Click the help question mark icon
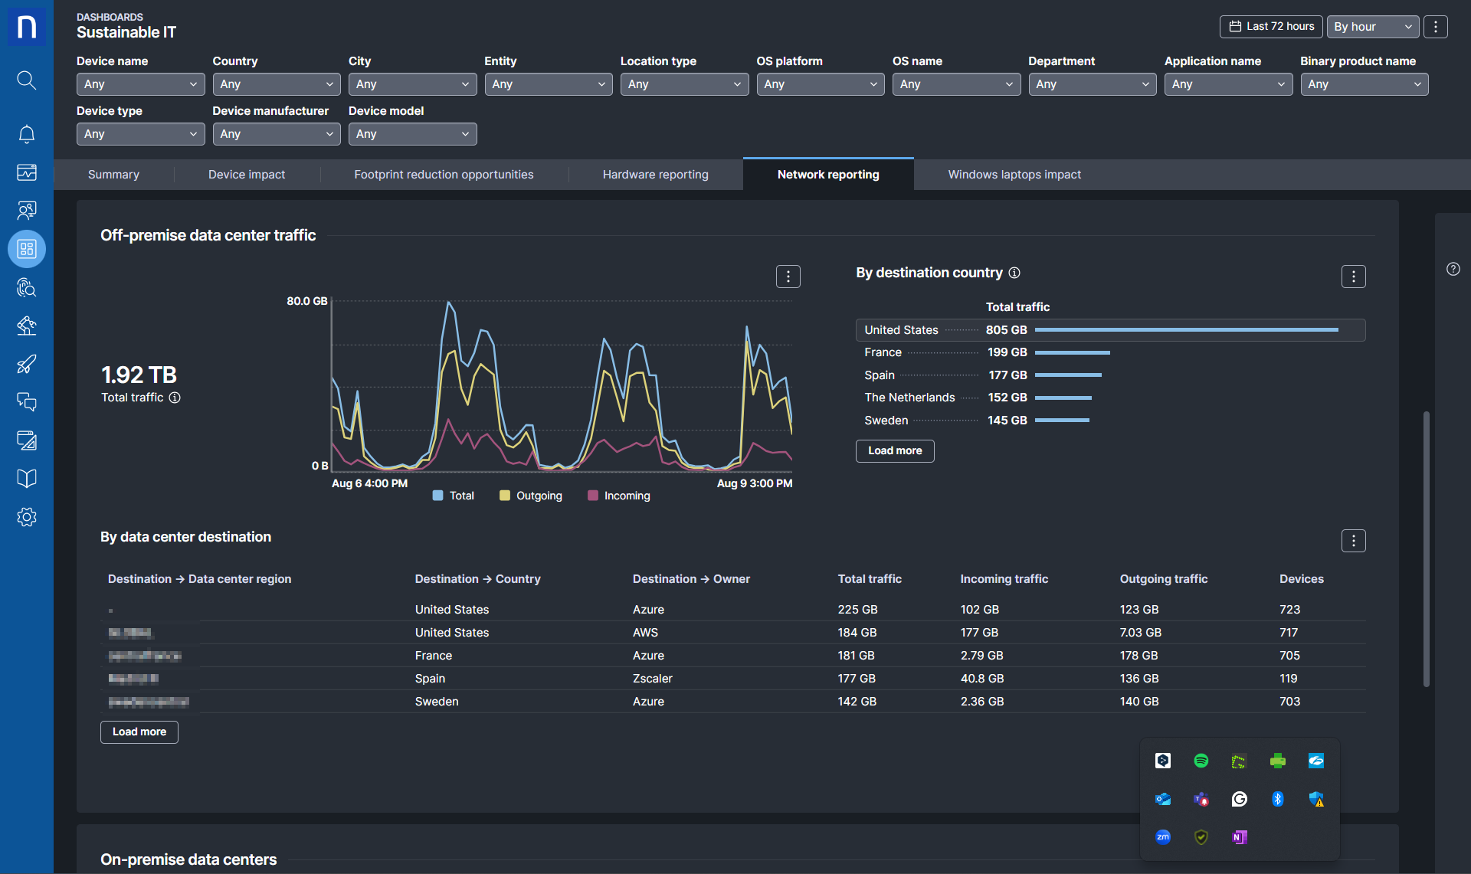 coord(1453,269)
